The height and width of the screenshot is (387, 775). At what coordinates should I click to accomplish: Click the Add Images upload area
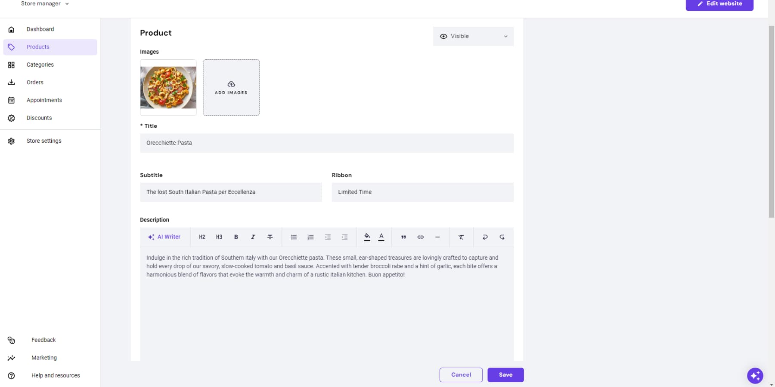point(231,87)
